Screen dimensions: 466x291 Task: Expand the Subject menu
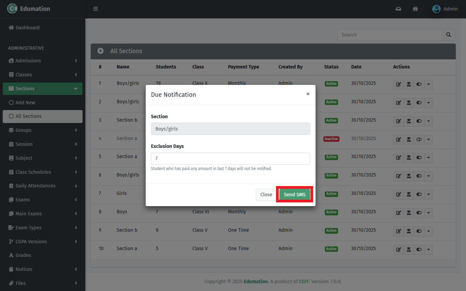click(x=43, y=158)
